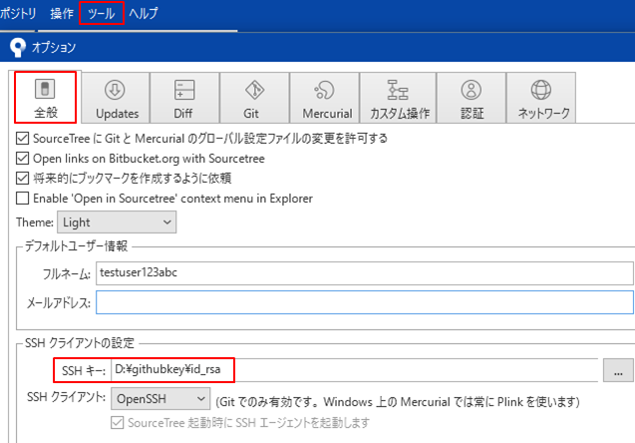
Task: Open the SSH クライアント OpenSSH dropdown
Action: point(160,399)
